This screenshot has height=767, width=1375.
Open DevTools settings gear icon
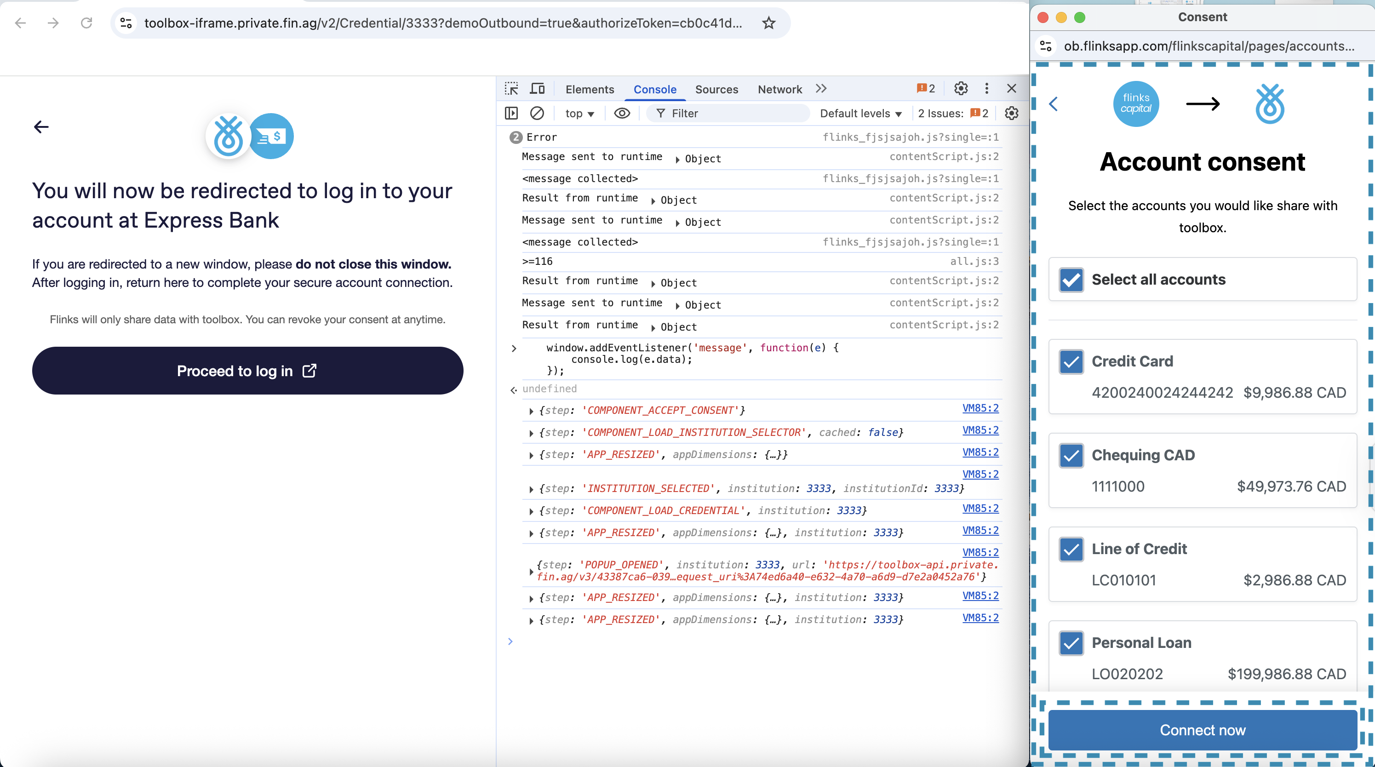tap(961, 89)
